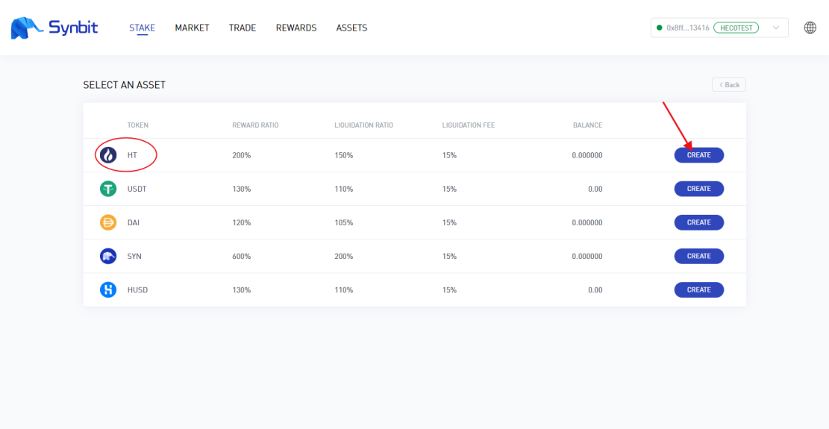Select the DAI token name
This screenshot has width=829, height=429.
pyautogui.click(x=134, y=222)
